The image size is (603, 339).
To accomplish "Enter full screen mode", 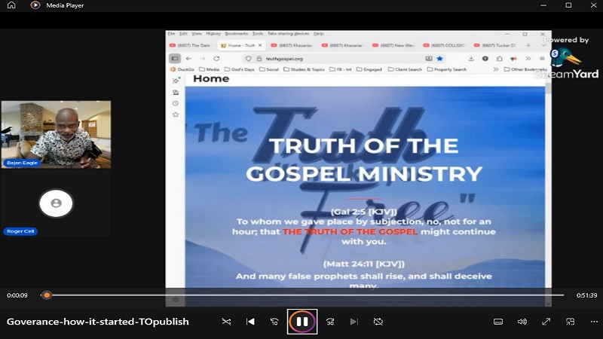I will click(546, 322).
